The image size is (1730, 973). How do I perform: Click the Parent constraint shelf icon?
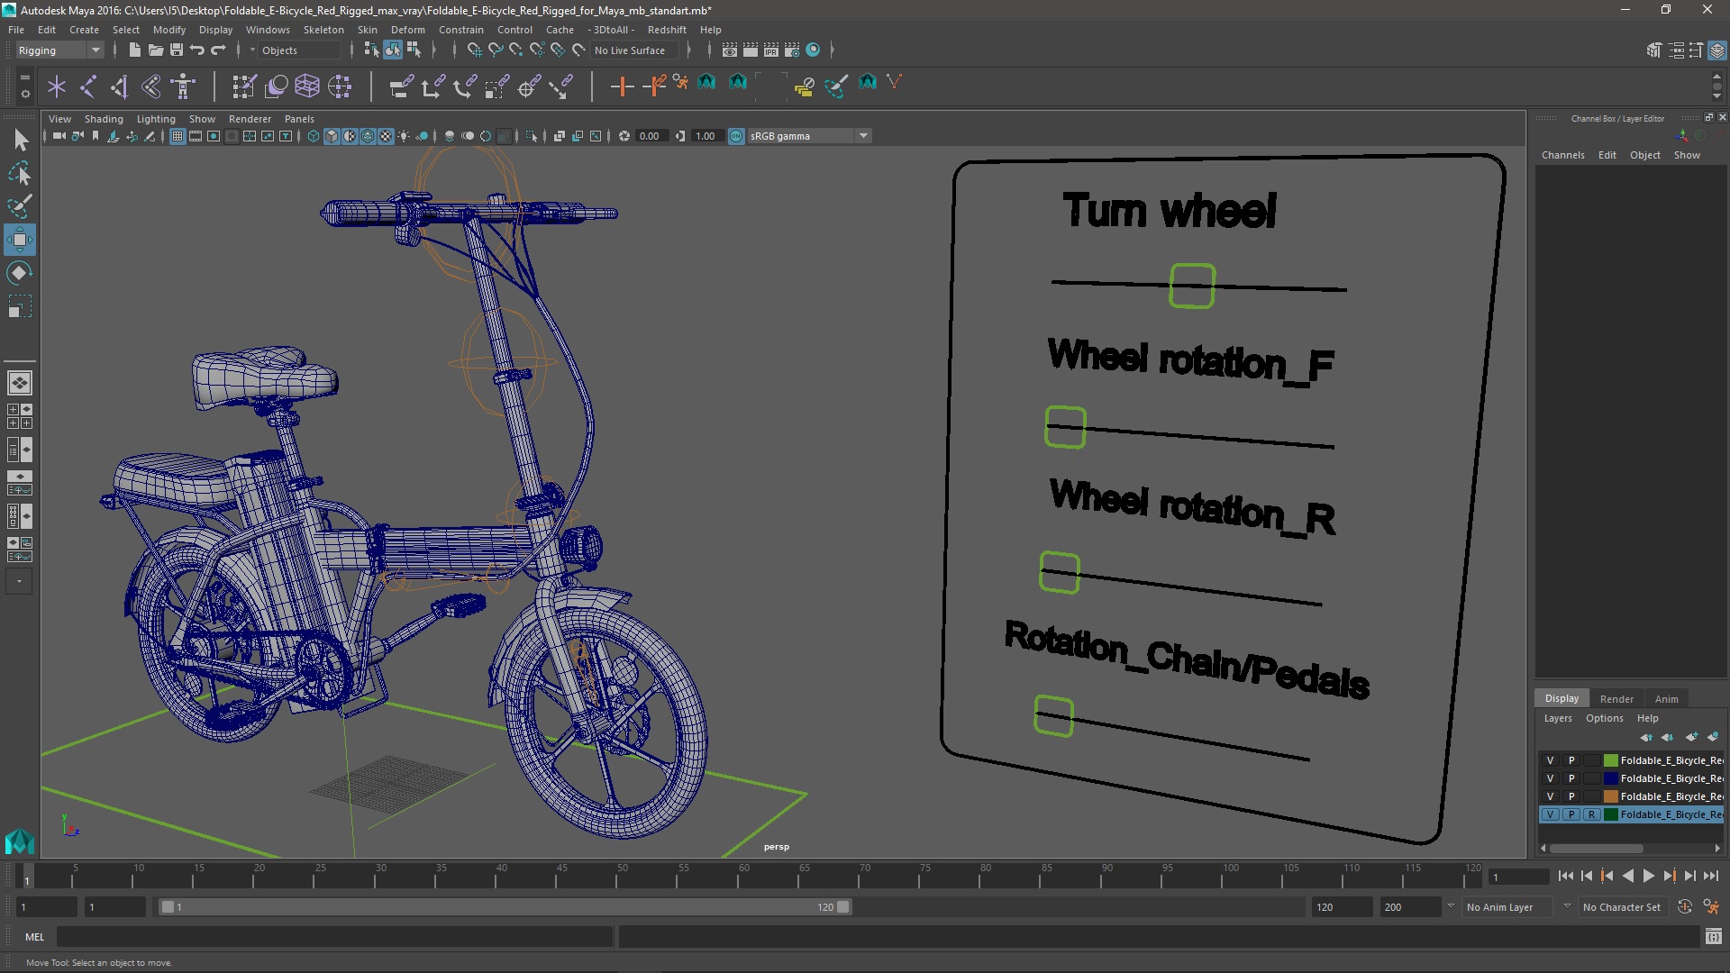(401, 86)
